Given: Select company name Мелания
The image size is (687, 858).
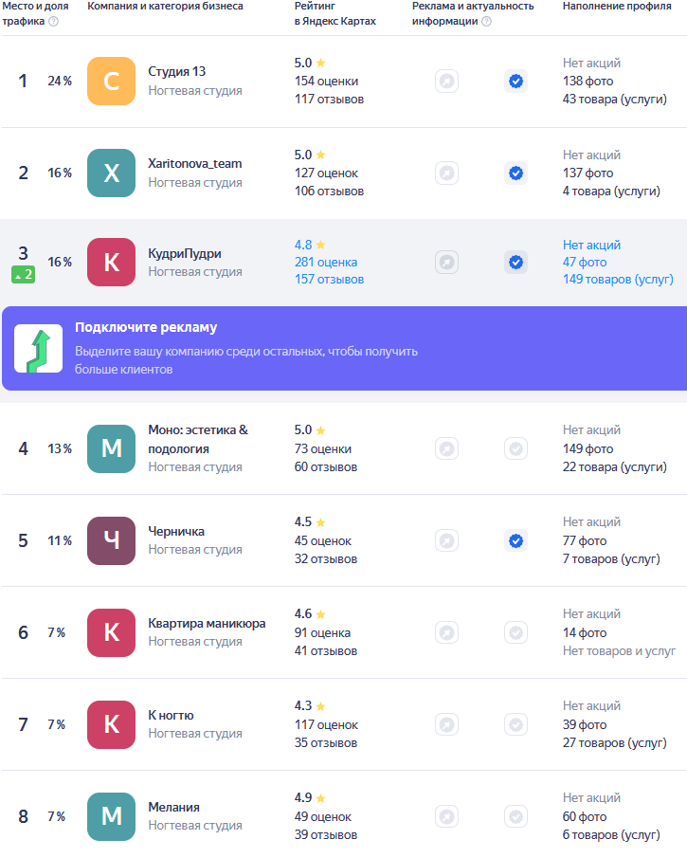Looking at the screenshot, I should (173, 807).
